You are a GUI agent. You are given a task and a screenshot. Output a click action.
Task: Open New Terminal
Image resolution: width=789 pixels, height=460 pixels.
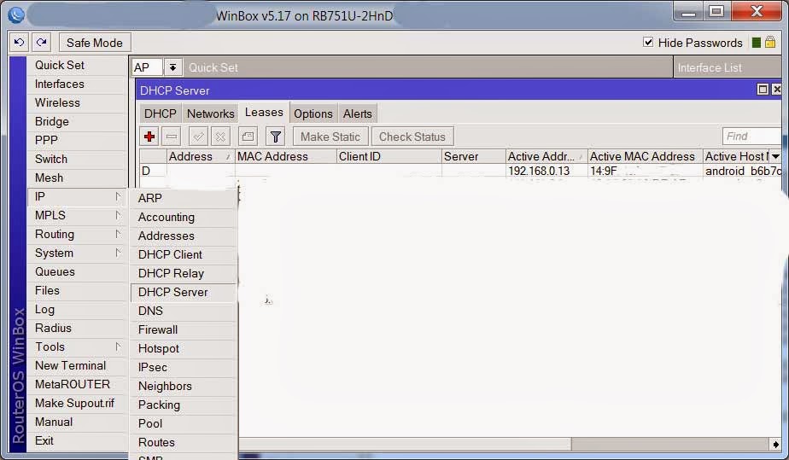[77, 365]
